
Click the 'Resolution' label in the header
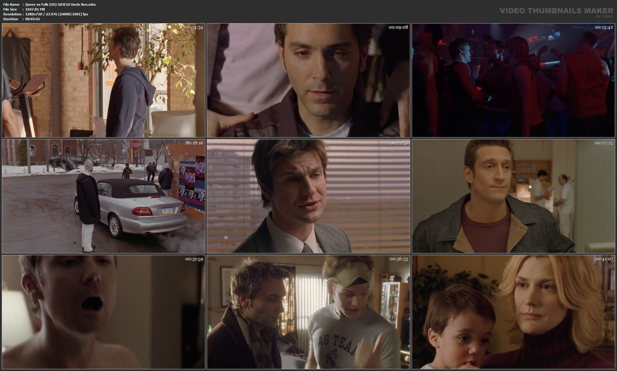12,14
